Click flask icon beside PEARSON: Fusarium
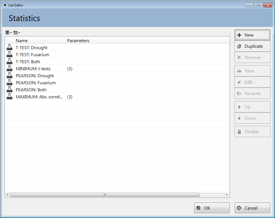This screenshot has width=275, height=218. [10, 82]
